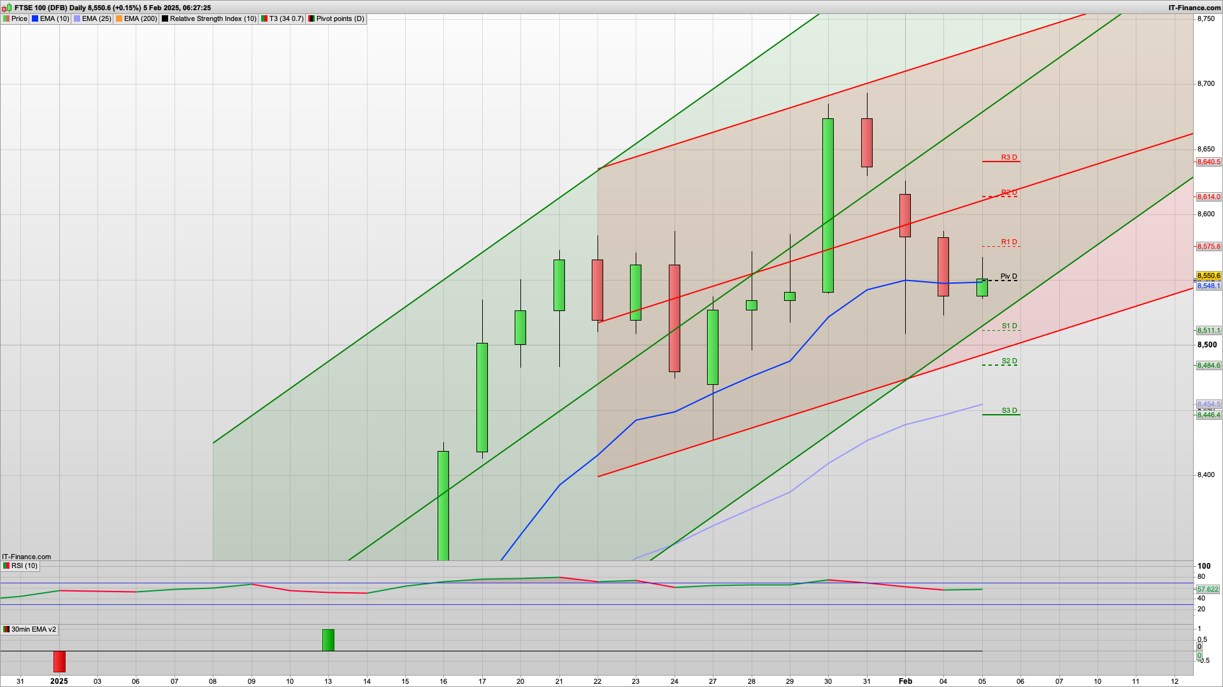Click the Feb month label on date axis
The height and width of the screenshot is (687, 1223).
coord(905,681)
